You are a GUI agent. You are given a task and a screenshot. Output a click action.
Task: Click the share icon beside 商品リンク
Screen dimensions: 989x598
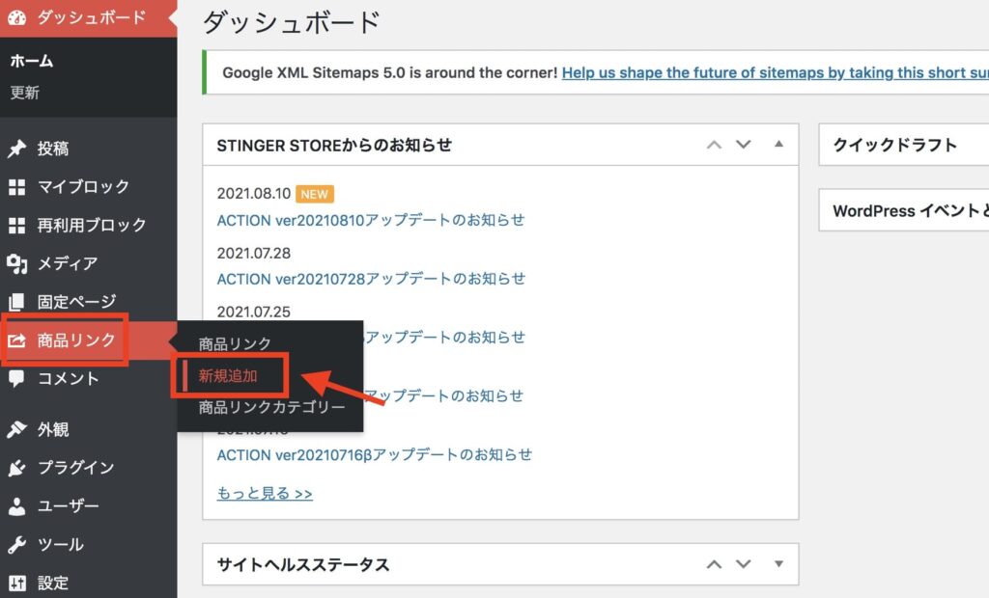[x=17, y=340]
